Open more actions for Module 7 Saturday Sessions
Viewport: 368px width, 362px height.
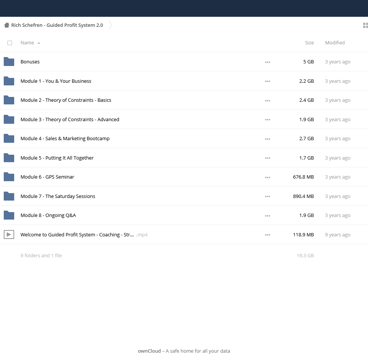[268, 197]
